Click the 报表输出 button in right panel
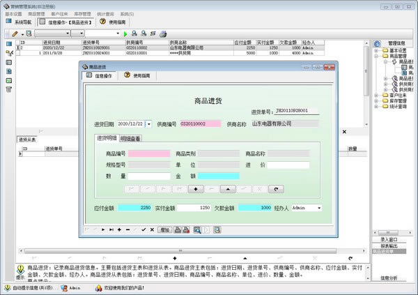Screen dimensions: 418x295 coord(389,245)
